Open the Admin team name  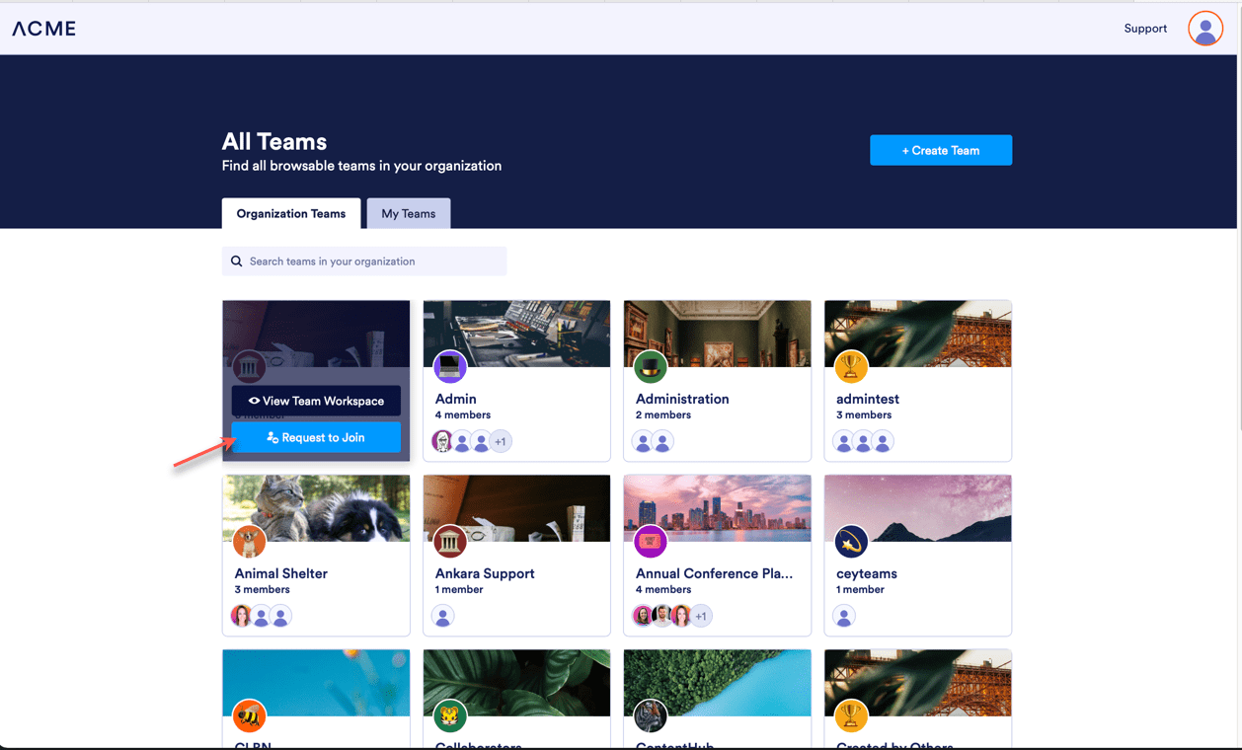coord(456,399)
